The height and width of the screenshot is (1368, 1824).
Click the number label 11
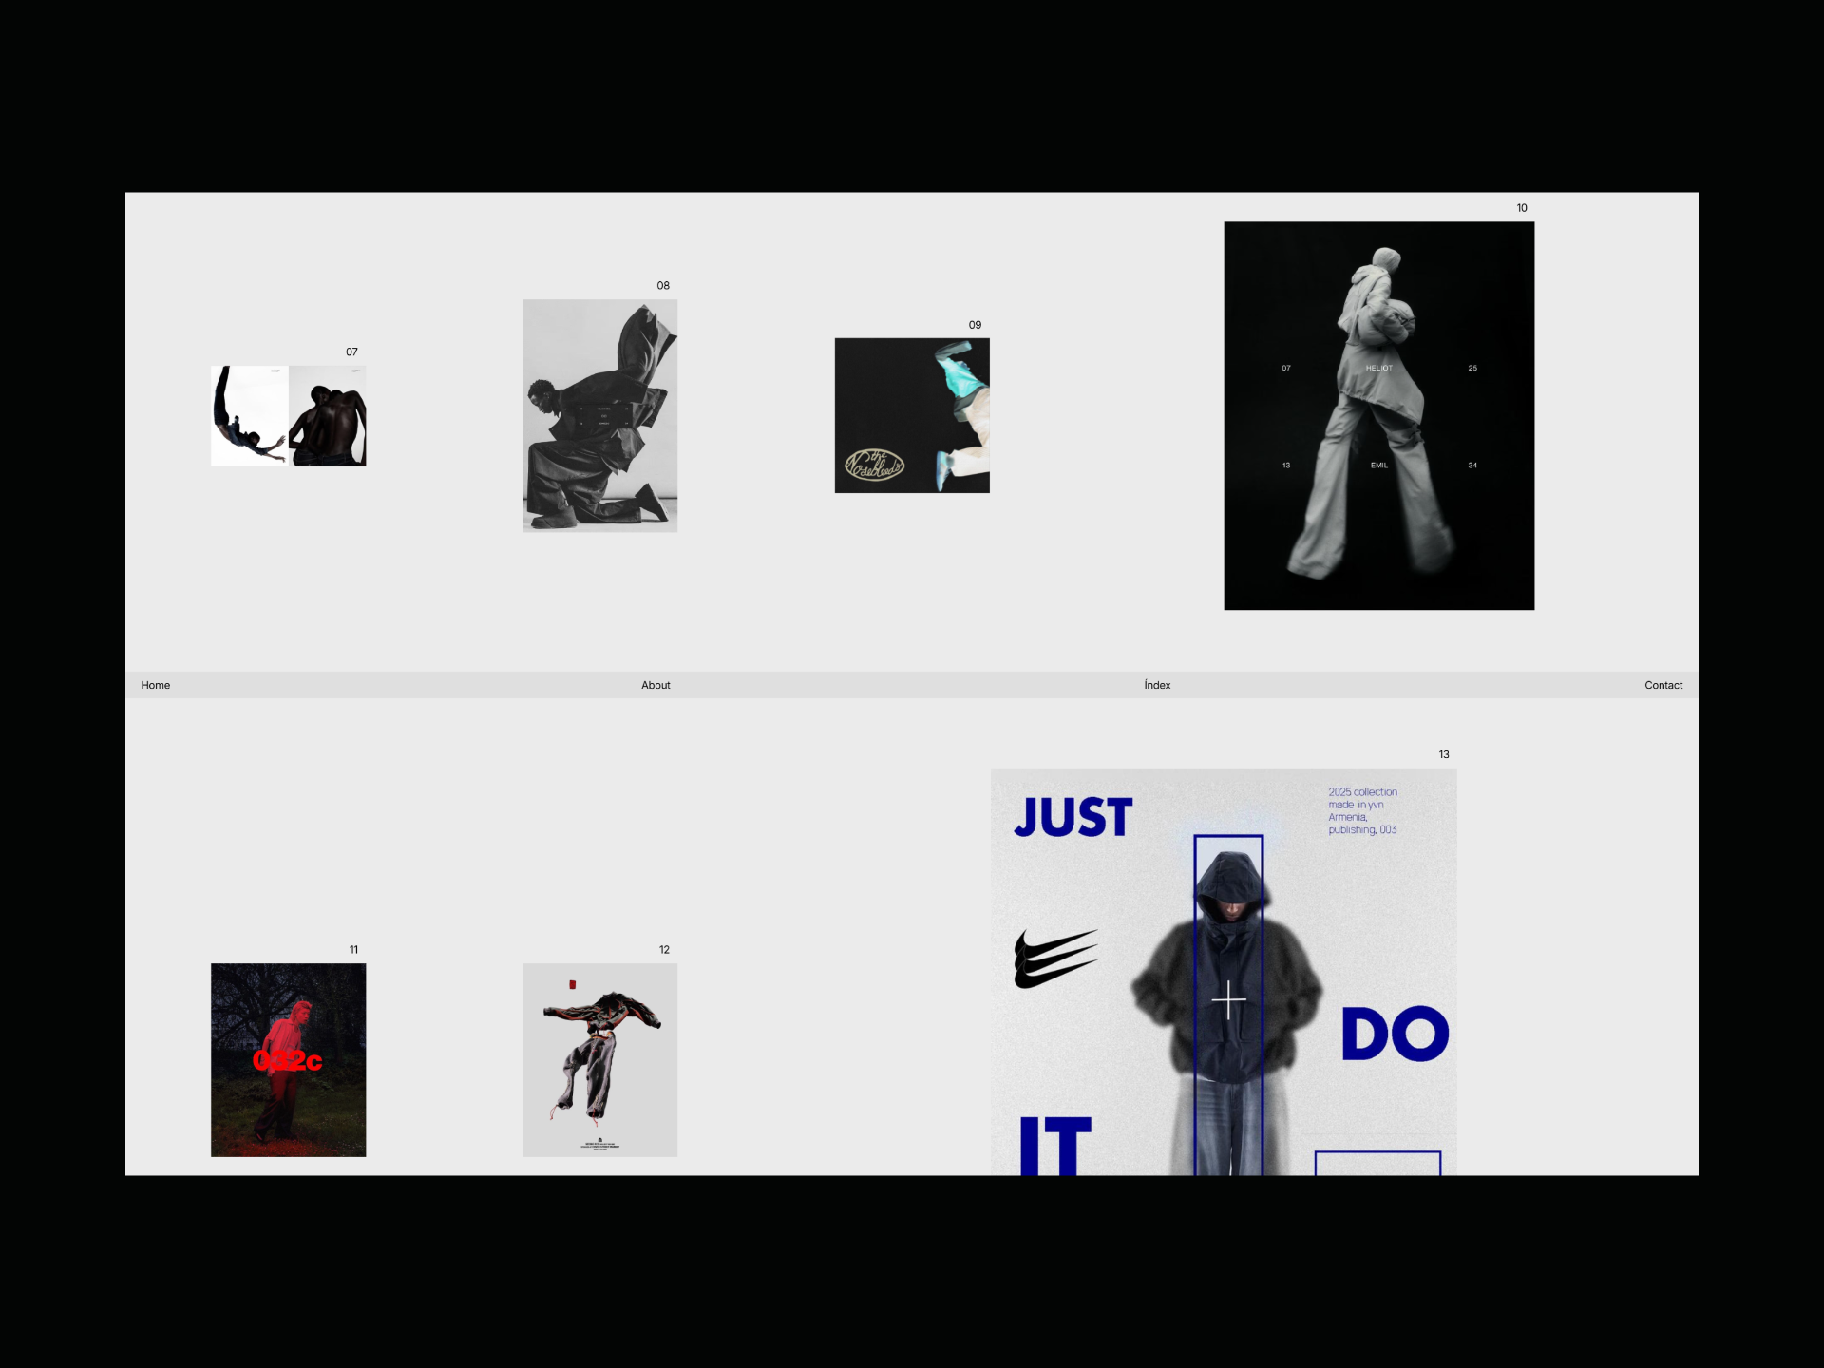point(353,950)
